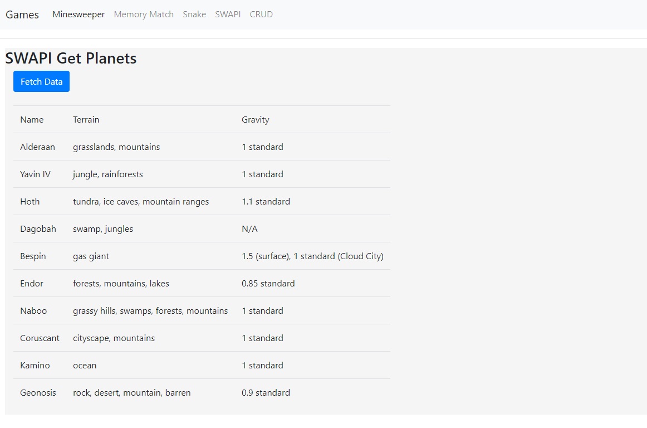Click the Hoth terrain cell

coord(140,201)
